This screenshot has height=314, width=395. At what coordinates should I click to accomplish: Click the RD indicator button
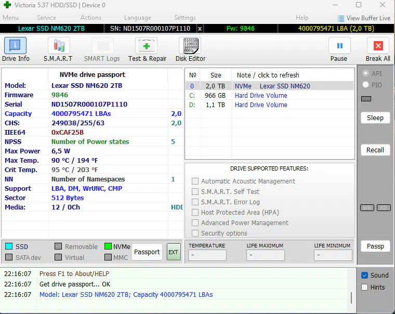384,207
